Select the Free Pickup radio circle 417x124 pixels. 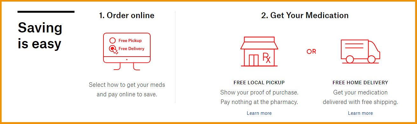click(x=112, y=40)
